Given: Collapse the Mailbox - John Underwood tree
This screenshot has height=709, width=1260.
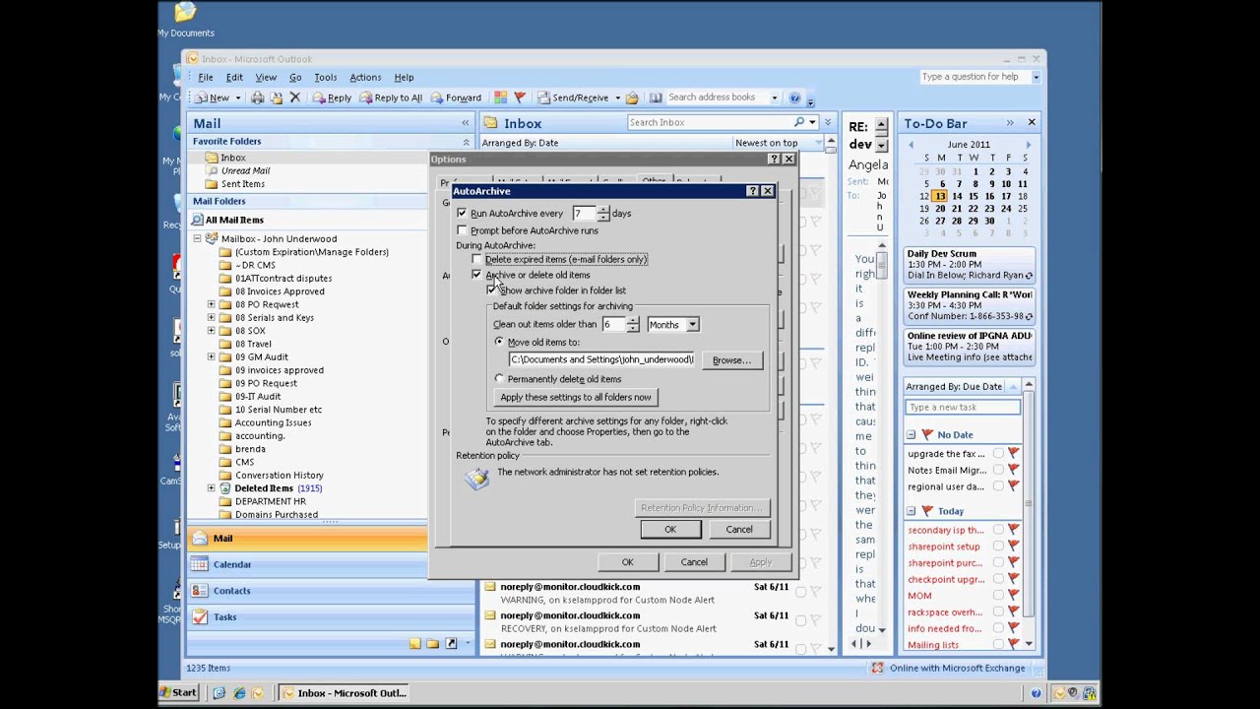Looking at the screenshot, I should [197, 238].
